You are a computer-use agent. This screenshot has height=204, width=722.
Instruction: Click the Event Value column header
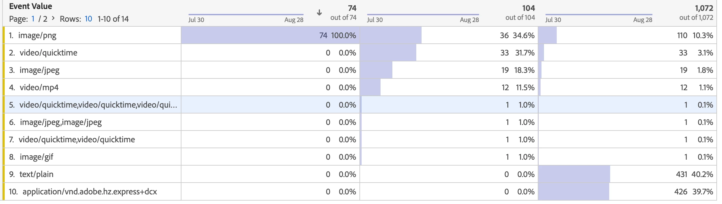(30, 6)
